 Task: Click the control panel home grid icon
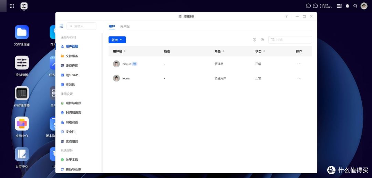click(x=61, y=26)
